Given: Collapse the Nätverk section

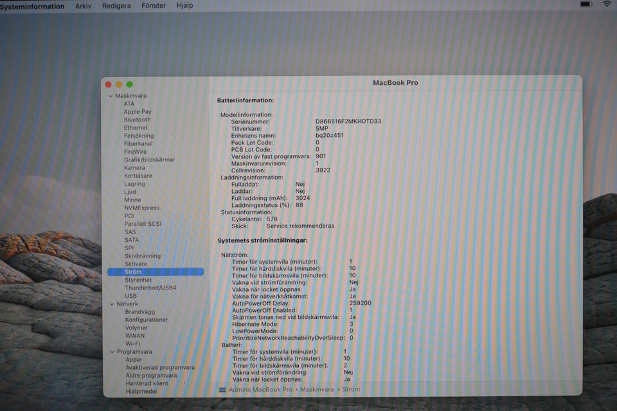Looking at the screenshot, I should (112, 304).
